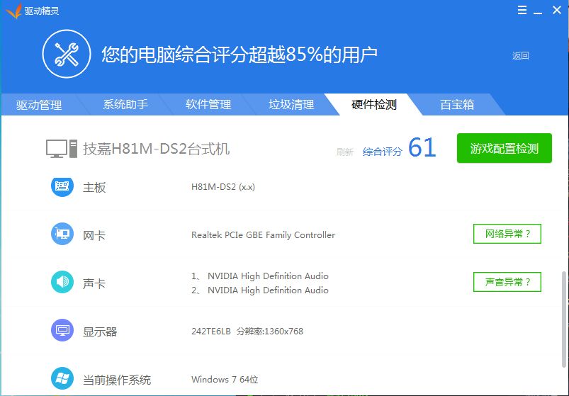
Task: Open the hamburger main menu icon
Action: click(x=522, y=10)
